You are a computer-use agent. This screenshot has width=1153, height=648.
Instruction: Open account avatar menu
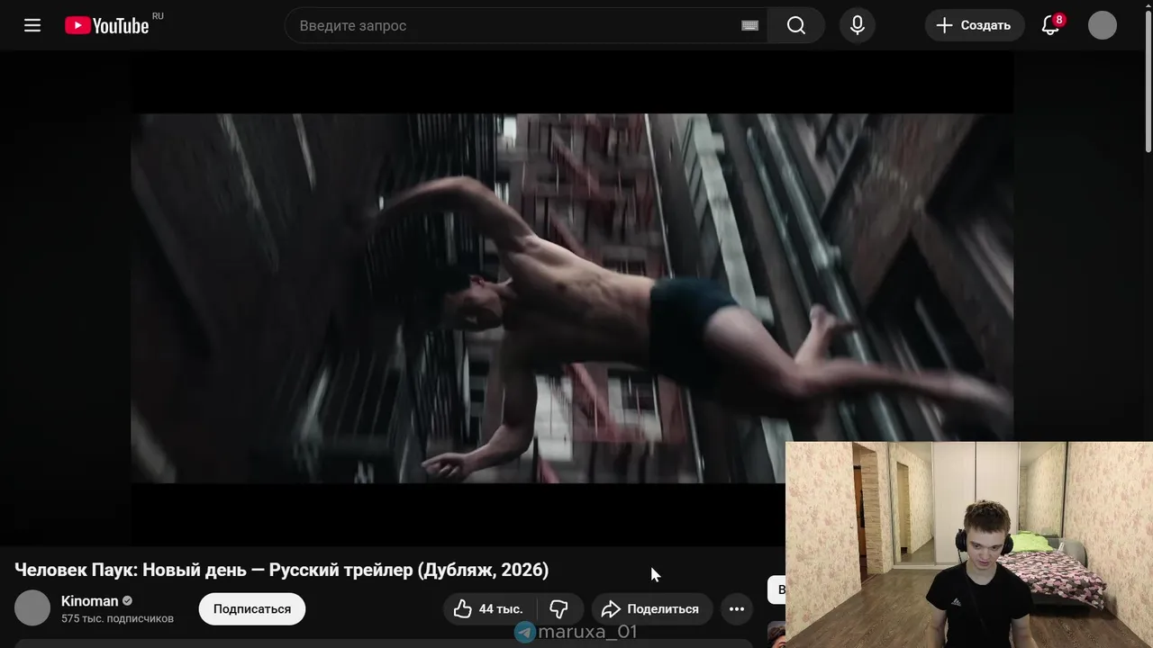pos(1103,25)
